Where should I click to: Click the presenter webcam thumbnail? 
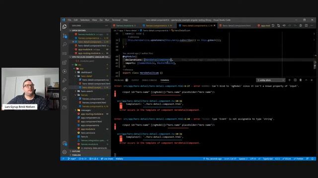pyautogui.click(x=30, y=89)
